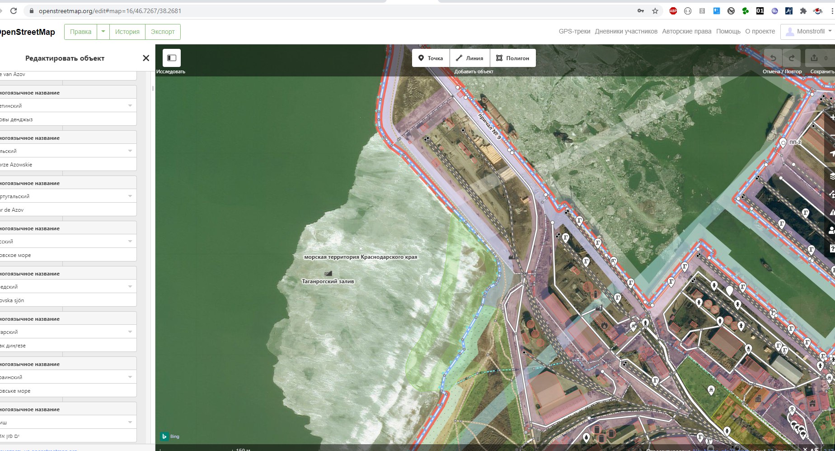
Task: Go to GPS-треки page
Action: click(x=574, y=31)
